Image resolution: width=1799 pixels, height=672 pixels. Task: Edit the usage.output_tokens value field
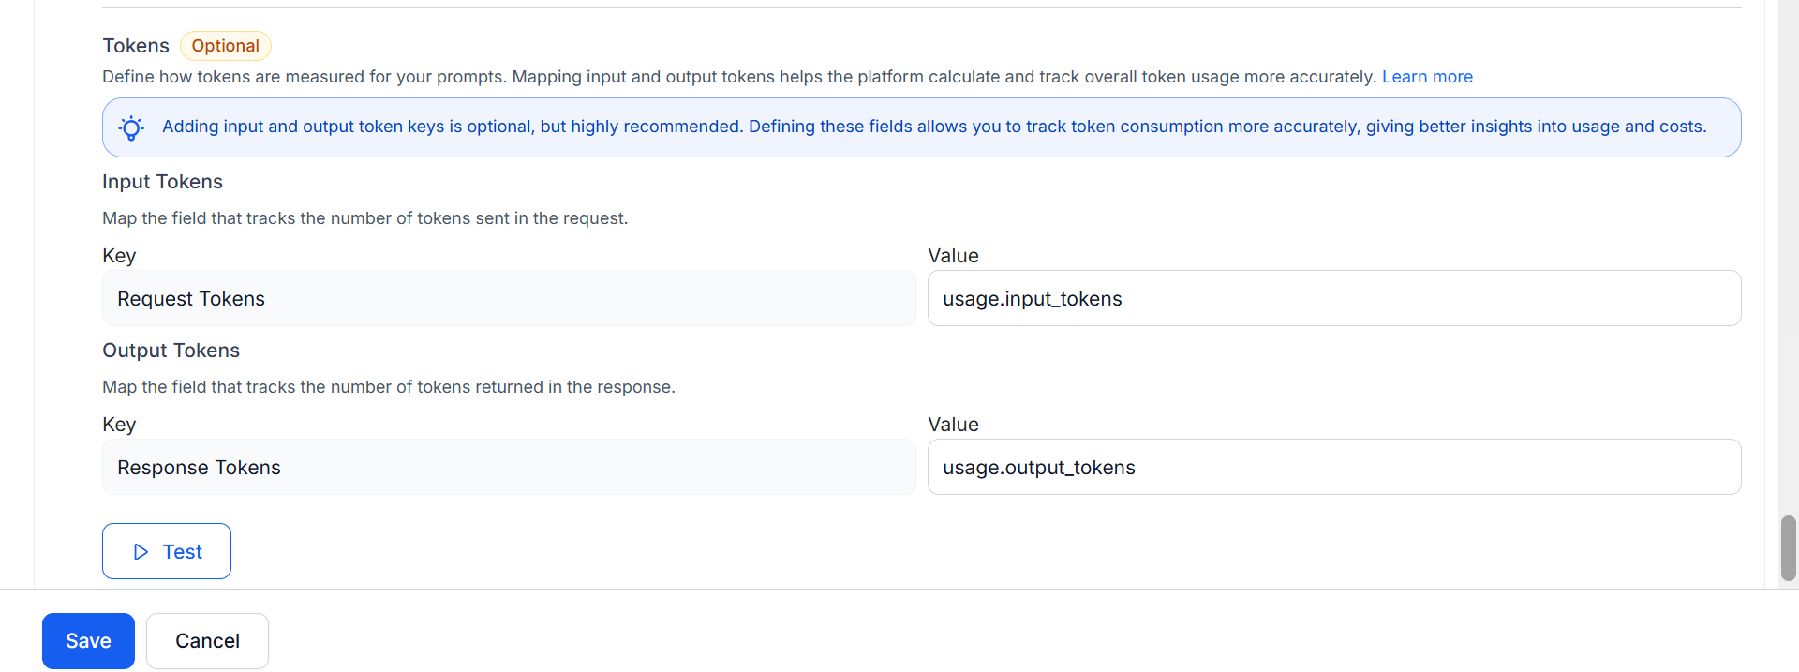pos(1333,468)
